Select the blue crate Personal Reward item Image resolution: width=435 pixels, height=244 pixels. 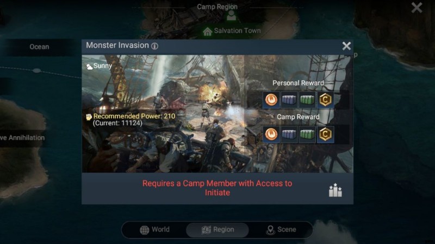(x=289, y=100)
